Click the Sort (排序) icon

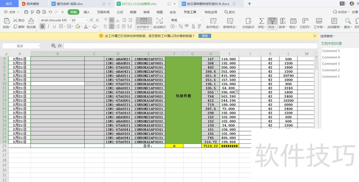[x=283, y=21]
